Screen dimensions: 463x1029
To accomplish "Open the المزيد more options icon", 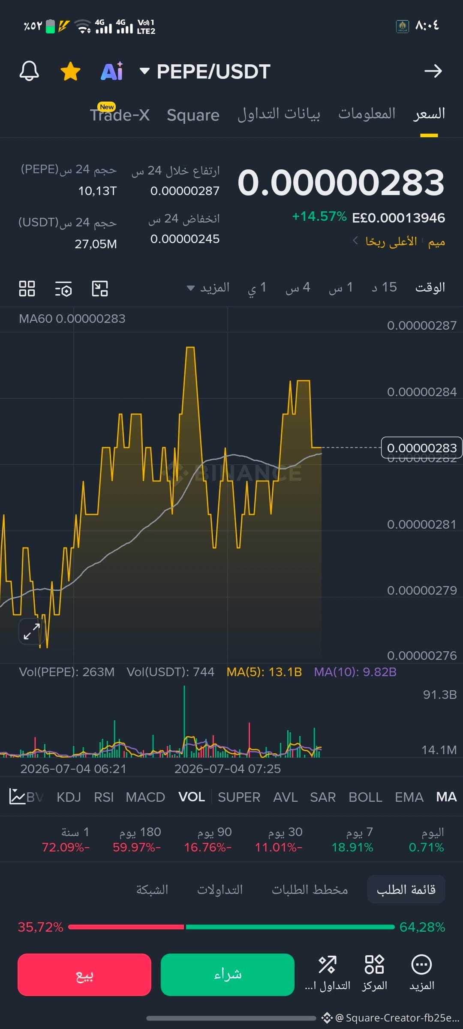I will [x=422, y=973].
